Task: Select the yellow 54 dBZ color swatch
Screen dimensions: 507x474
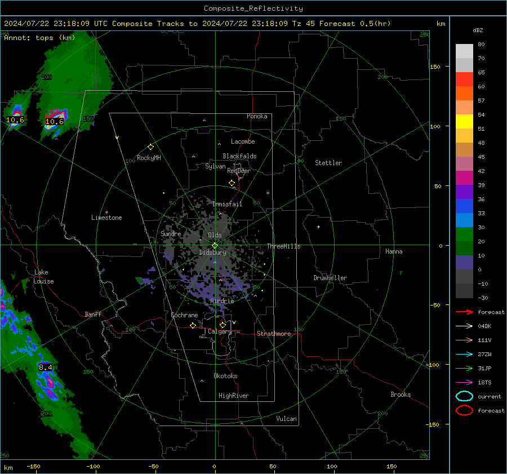Action: tap(464, 121)
